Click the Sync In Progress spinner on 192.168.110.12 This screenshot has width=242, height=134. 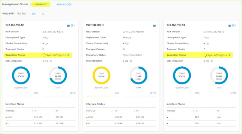tap(44, 55)
